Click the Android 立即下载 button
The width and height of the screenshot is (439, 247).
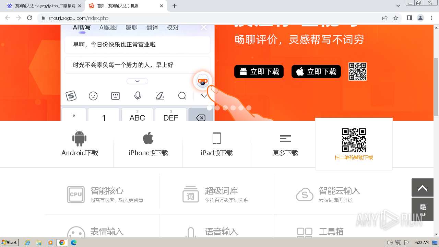click(x=259, y=71)
